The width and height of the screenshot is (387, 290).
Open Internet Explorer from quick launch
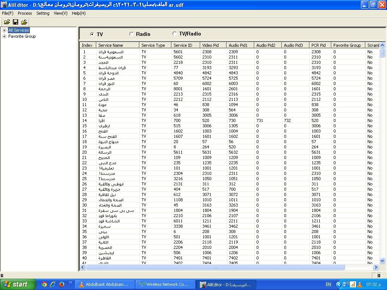pos(53,284)
